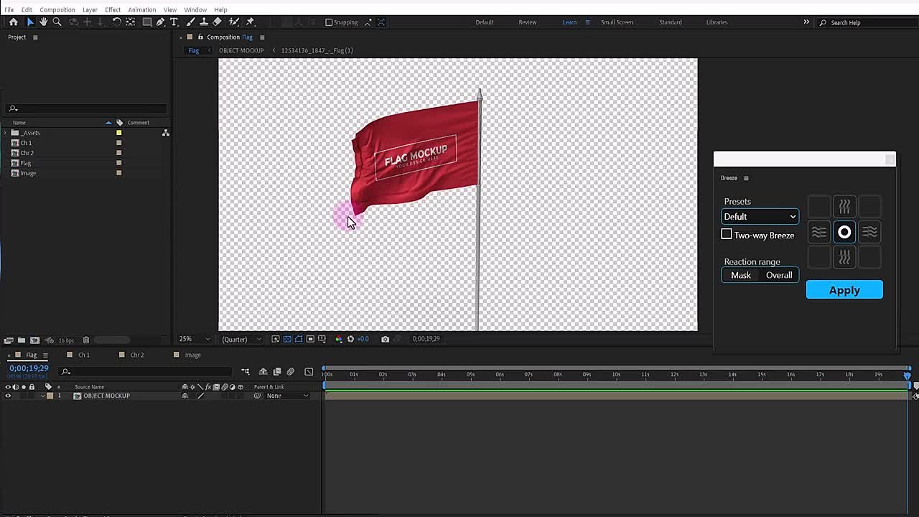Select the Puppet Pin tool
The image size is (919, 517).
[x=250, y=22]
